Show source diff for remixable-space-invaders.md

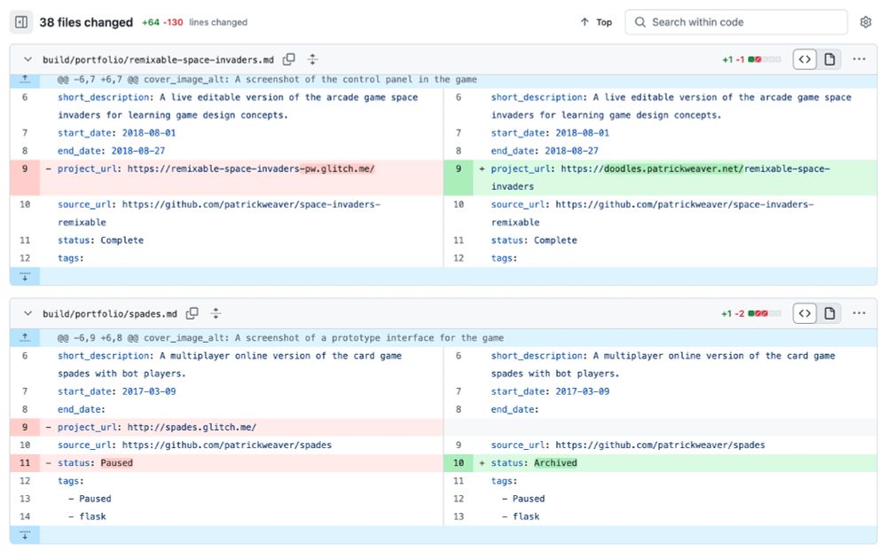click(x=805, y=59)
